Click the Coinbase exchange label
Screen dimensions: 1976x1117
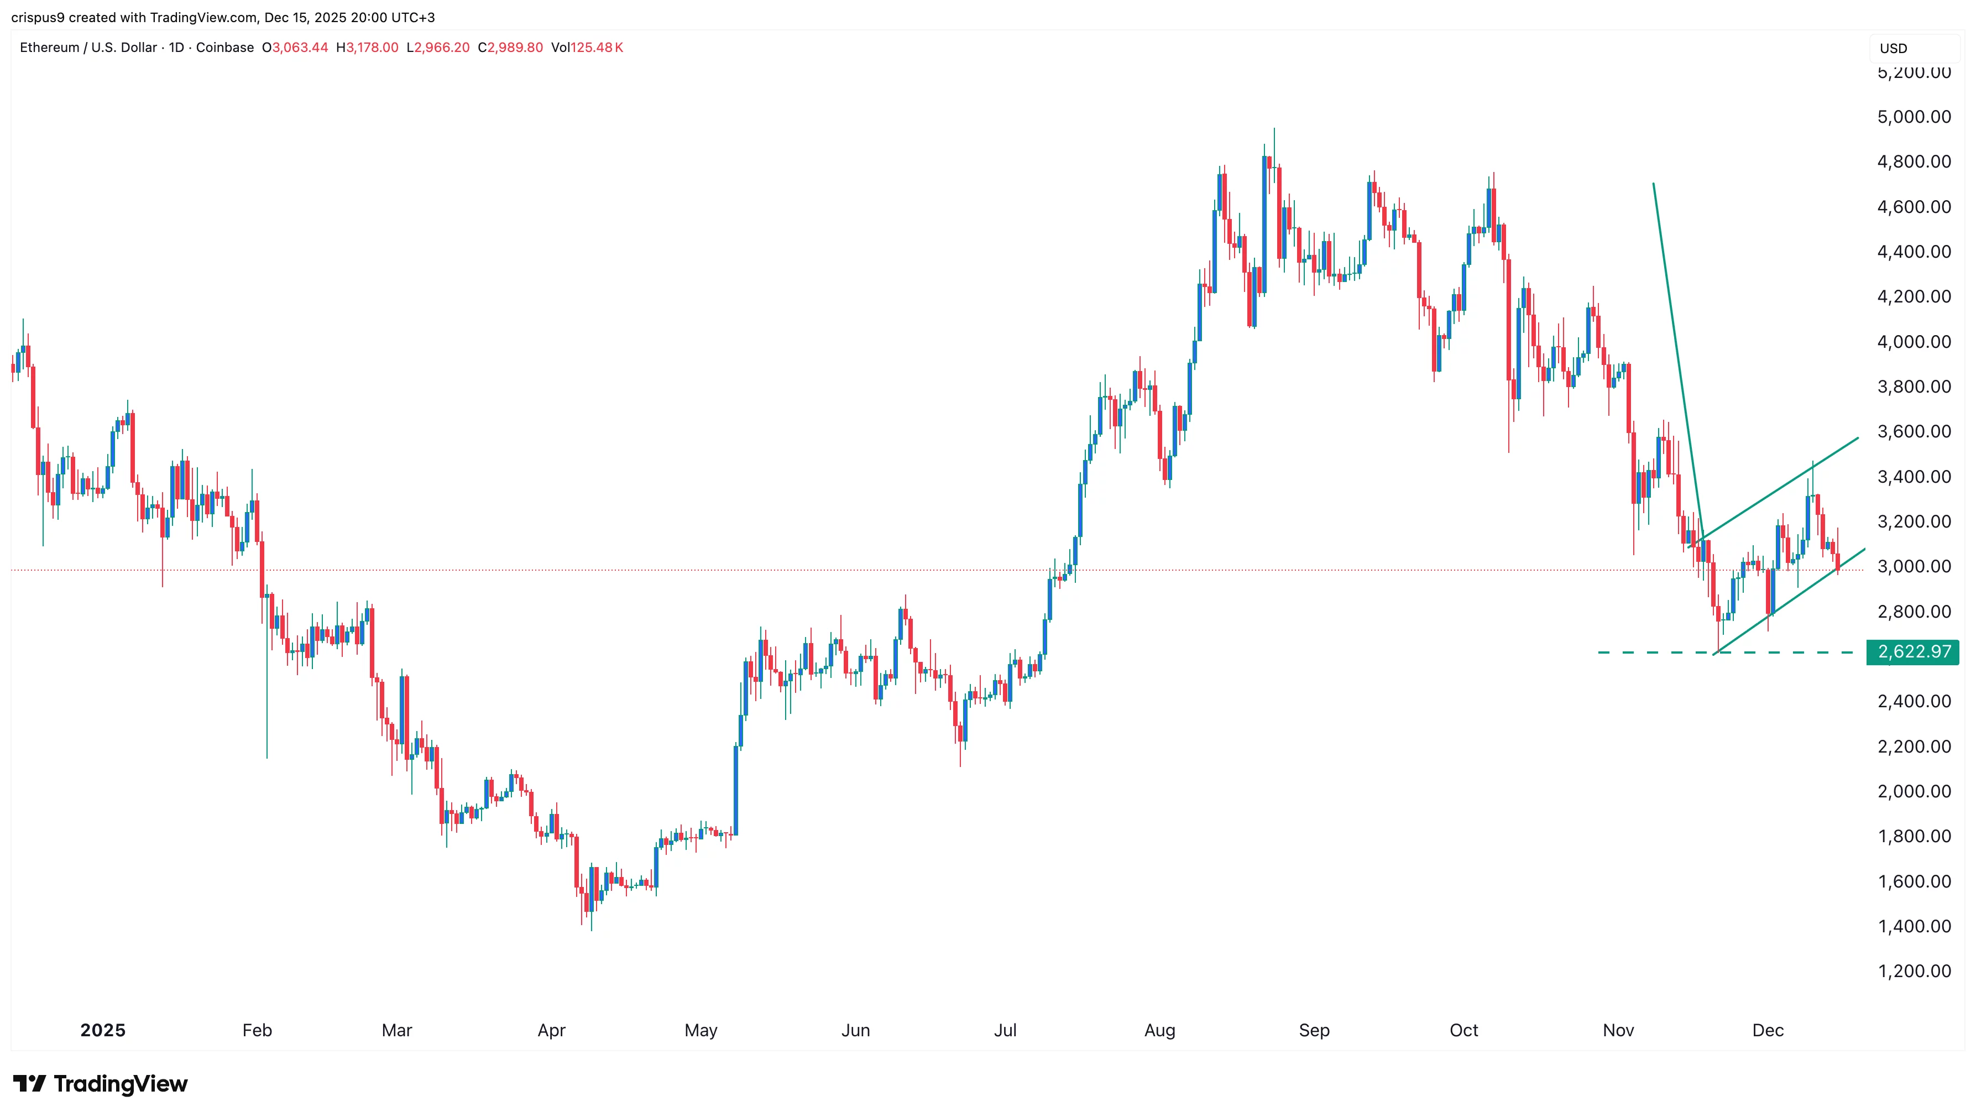225,48
